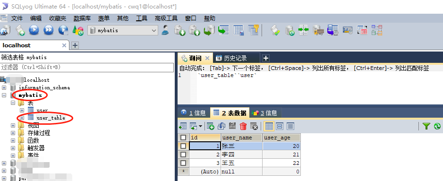
Task: Switch to form view mode in the result toolbar
Action: pyautogui.click(x=280, y=126)
